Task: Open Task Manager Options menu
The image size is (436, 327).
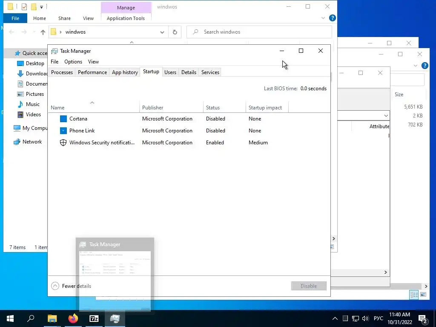Action: (x=73, y=62)
